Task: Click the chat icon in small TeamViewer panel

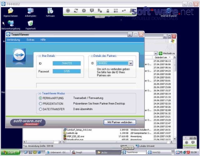Action: [193, 142]
